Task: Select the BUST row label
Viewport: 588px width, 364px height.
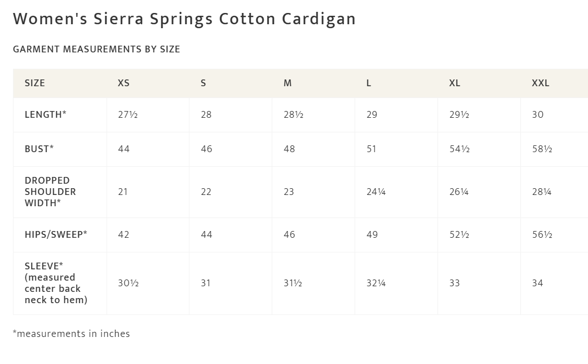Action: coord(39,149)
